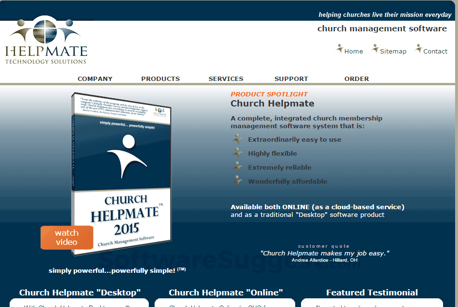Open the ORDER menu
The image size is (458, 307).
pyautogui.click(x=356, y=79)
